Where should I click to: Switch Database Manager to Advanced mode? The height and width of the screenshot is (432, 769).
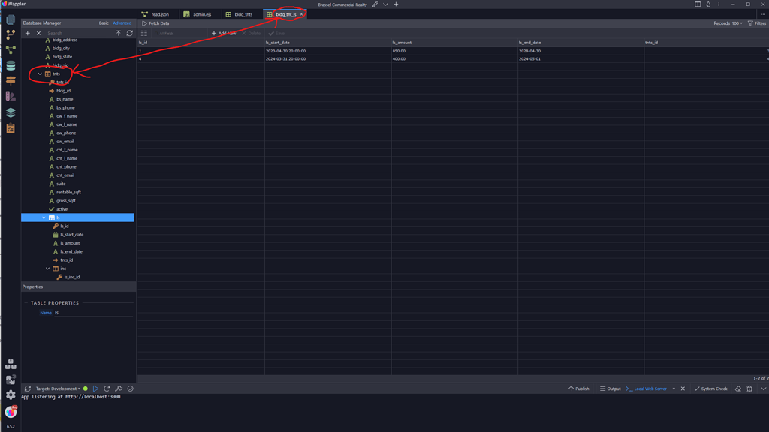[x=122, y=23]
